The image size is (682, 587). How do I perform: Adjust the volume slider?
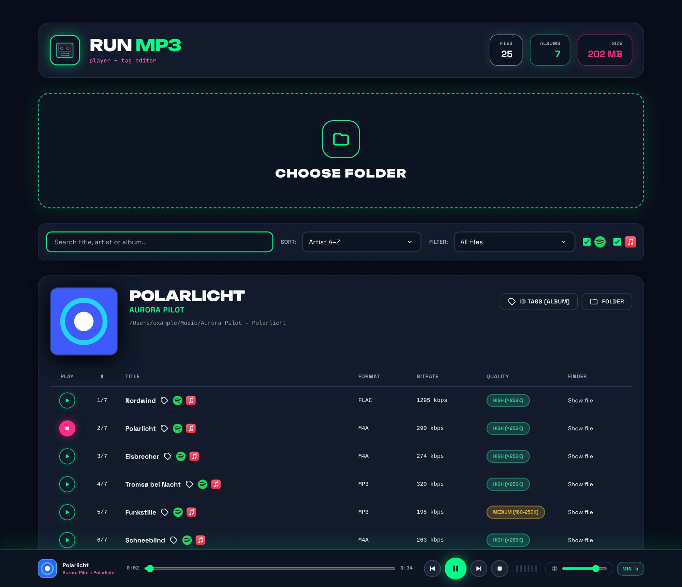point(584,569)
